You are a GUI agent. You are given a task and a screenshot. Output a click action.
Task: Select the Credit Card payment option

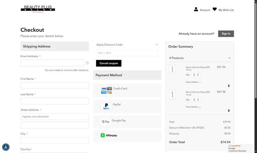click(98, 88)
